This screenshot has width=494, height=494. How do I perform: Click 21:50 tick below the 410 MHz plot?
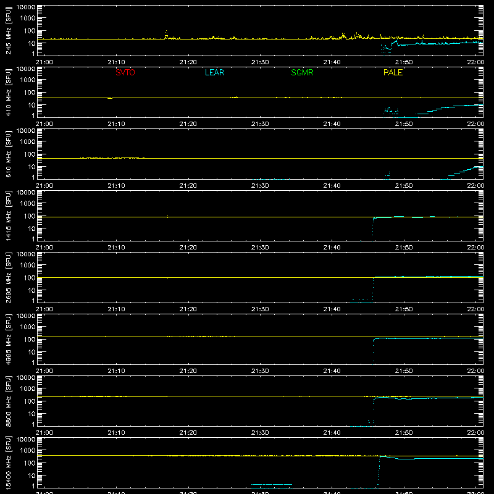(404, 124)
